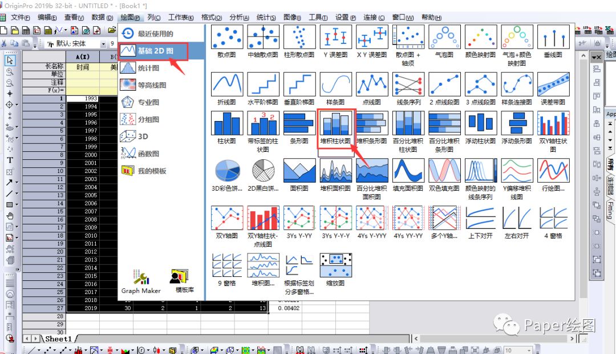Open the 分组图 grouped plots category

pyautogui.click(x=161, y=119)
